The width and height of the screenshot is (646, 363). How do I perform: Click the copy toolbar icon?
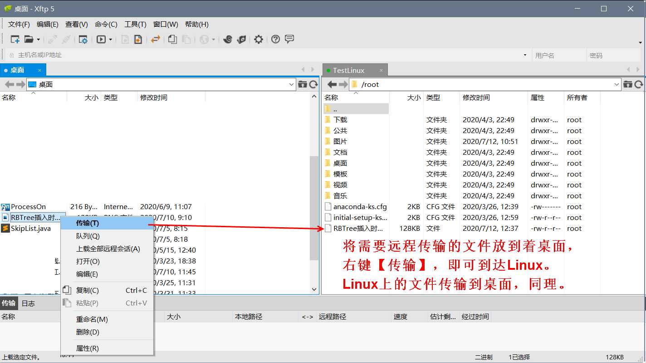pyautogui.click(x=172, y=39)
